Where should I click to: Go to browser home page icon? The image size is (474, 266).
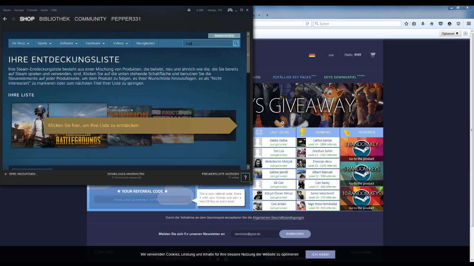[432, 24]
